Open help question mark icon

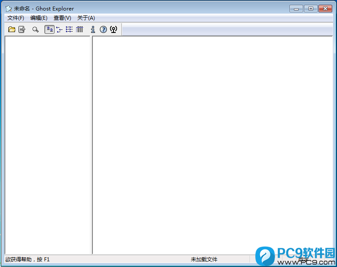coord(103,29)
